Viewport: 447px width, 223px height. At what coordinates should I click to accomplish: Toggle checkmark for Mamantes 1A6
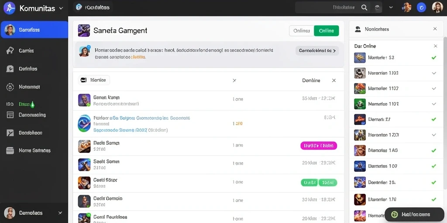[434, 150]
